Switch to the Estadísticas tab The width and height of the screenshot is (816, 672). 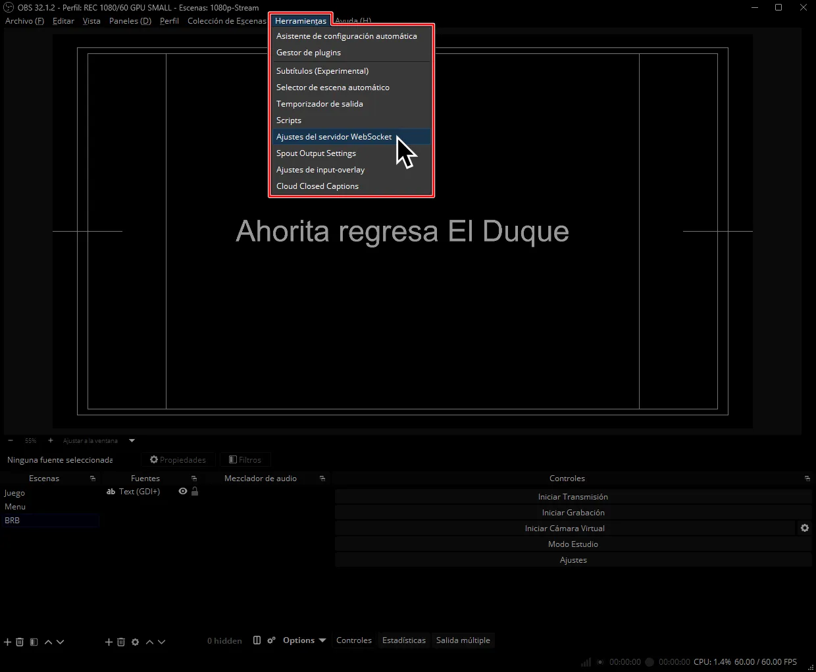(404, 640)
